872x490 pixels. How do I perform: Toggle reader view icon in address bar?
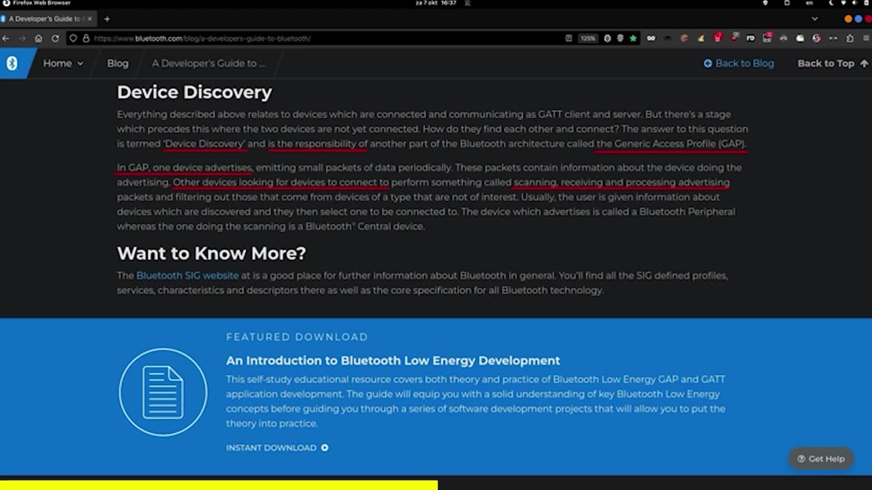[569, 38]
